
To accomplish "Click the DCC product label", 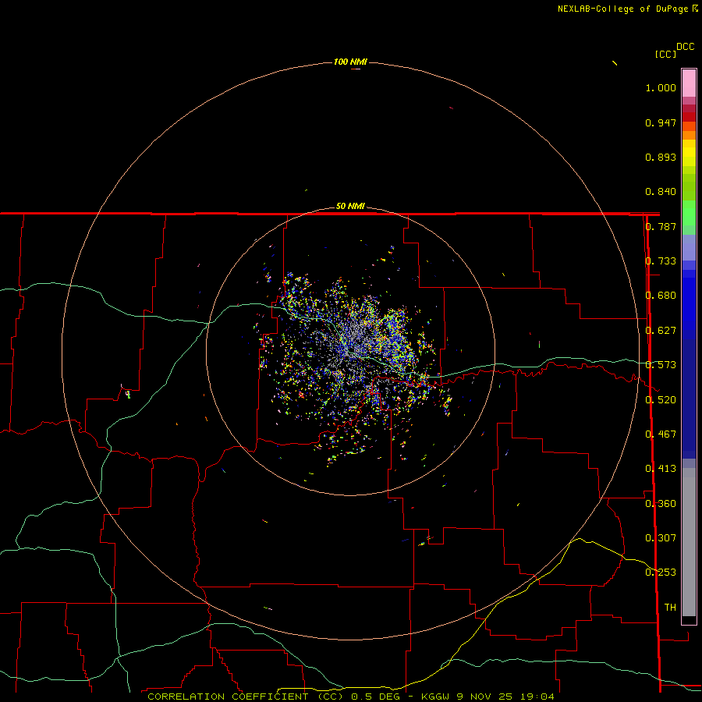I will 686,47.
